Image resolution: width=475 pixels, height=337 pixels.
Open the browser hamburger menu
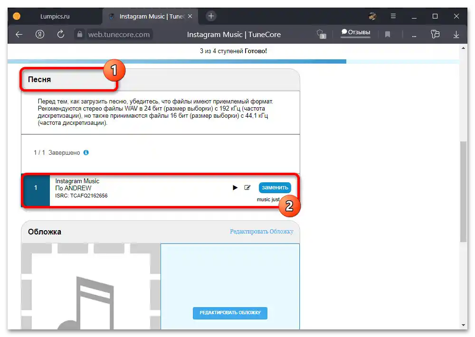pos(393,16)
